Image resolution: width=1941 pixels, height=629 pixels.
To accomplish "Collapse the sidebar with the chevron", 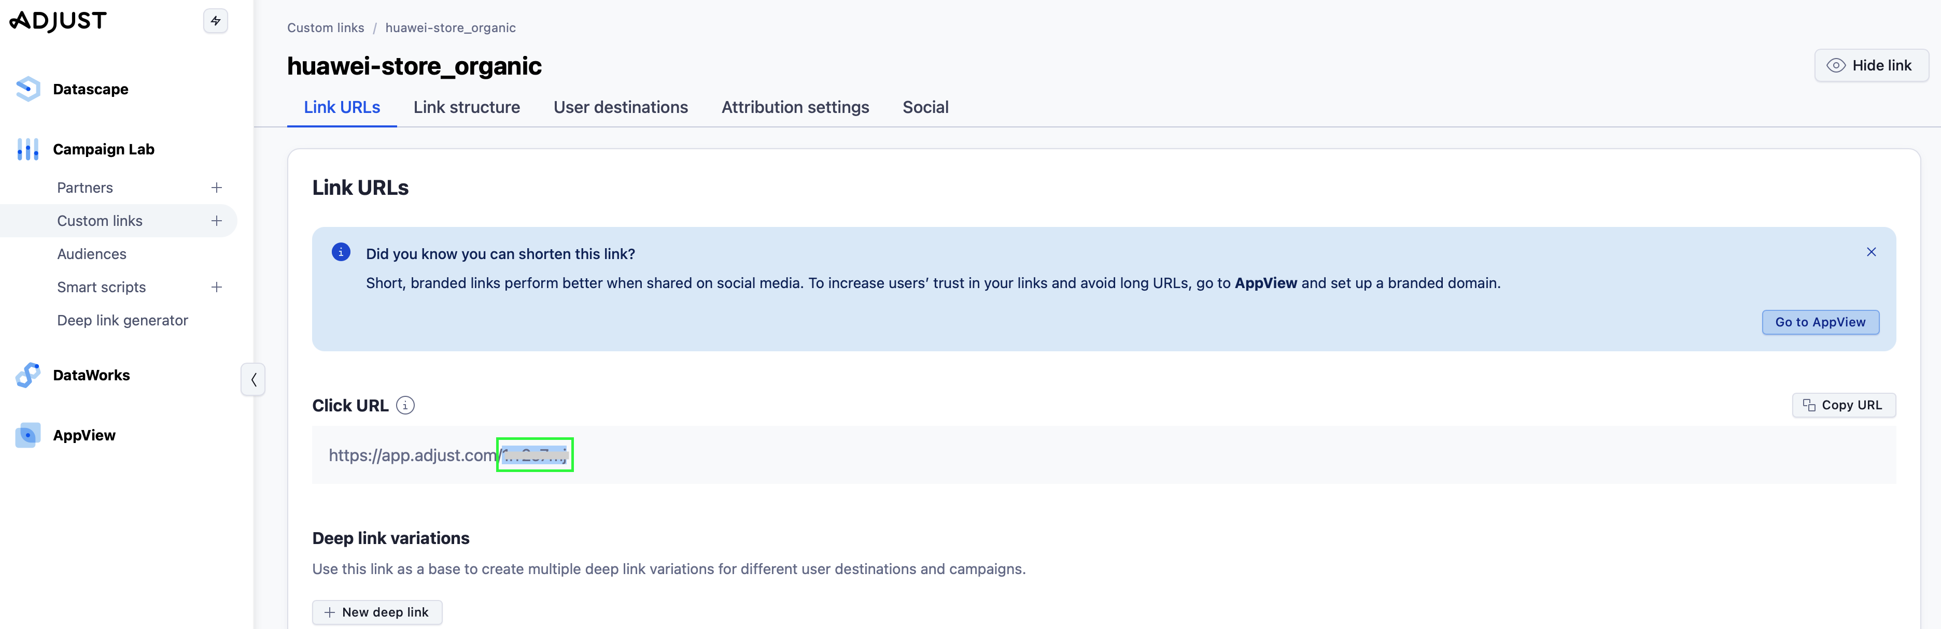I will [253, 379].
